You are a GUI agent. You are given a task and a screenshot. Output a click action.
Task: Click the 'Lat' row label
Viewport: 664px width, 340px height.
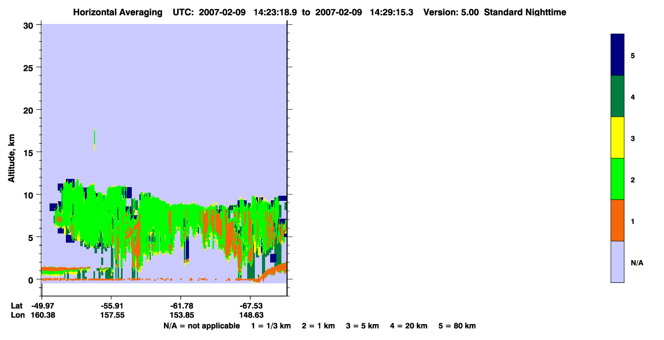click(x=17, y=306)
